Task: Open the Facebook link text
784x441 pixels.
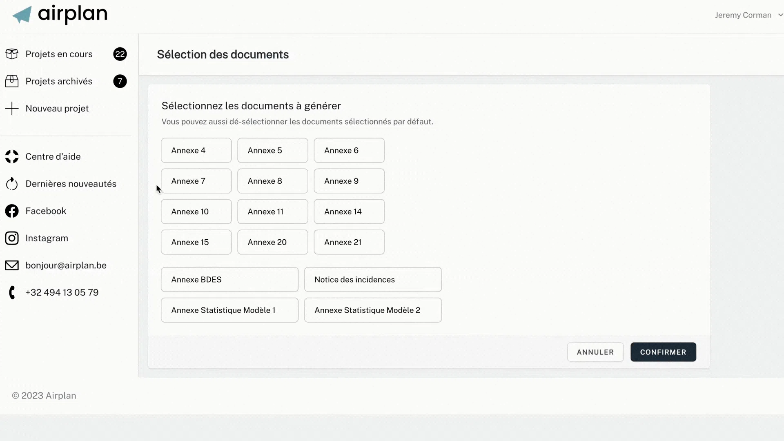Action: (x=46, y=211)
